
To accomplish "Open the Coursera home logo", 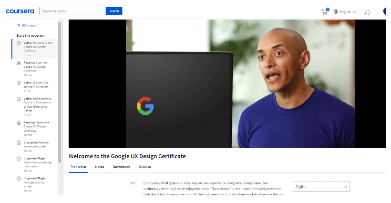I will [x=20, y=11].
